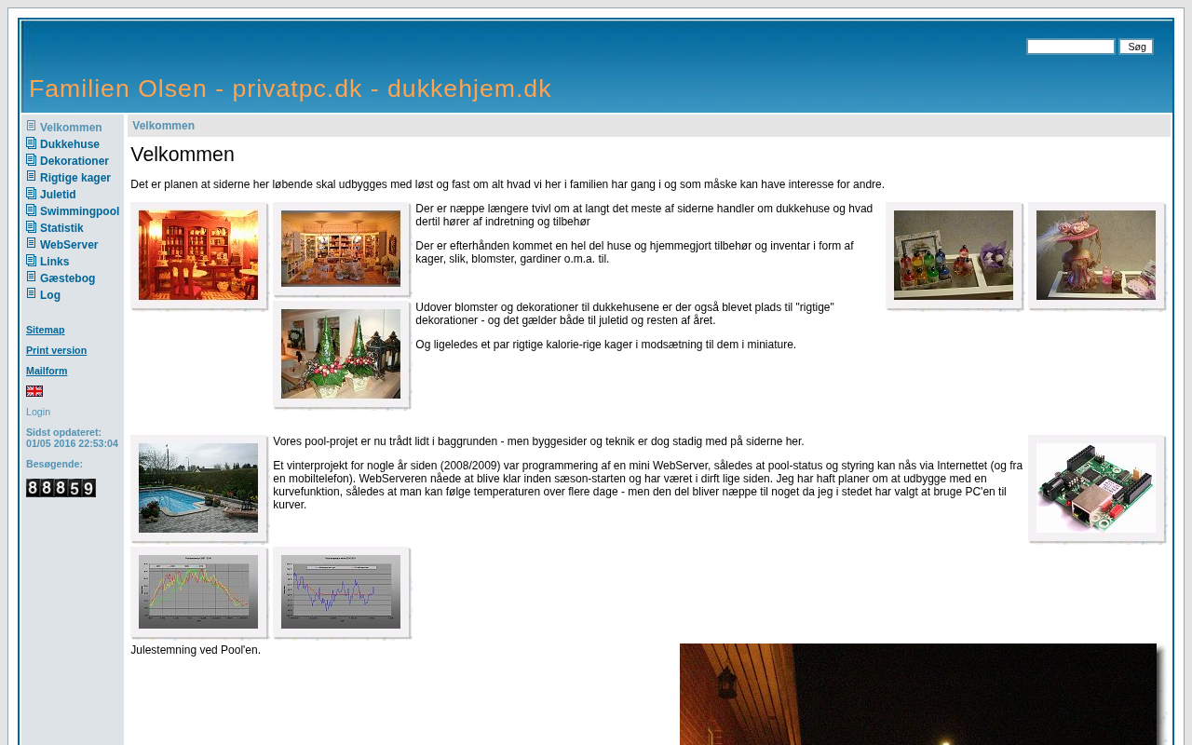Open the Juletid menu item
The width and height of the screenshot is (1192, 745).
[58, 195]
